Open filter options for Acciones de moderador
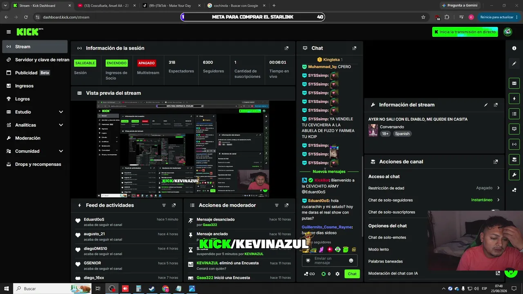The width and height of the screenshot is (523, 294). pos(277,205)
